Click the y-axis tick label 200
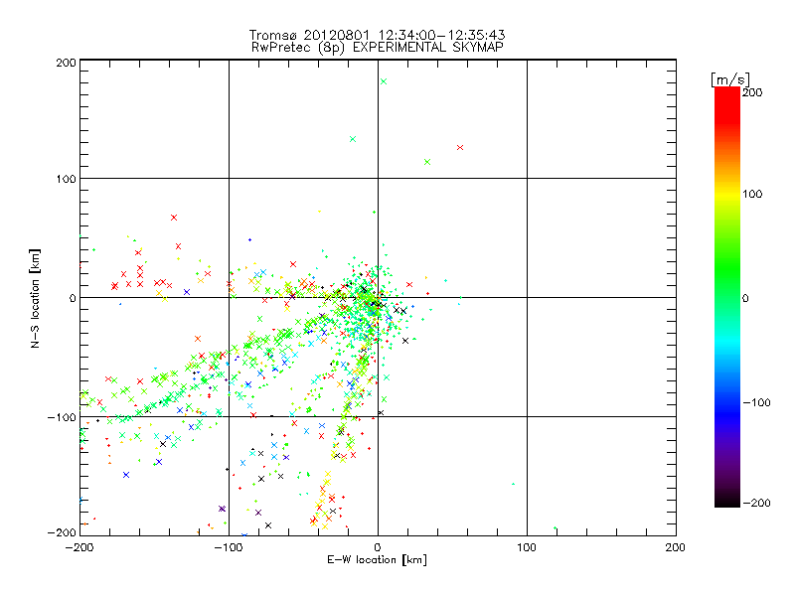 pyautogui.click(x=66, y=63)
